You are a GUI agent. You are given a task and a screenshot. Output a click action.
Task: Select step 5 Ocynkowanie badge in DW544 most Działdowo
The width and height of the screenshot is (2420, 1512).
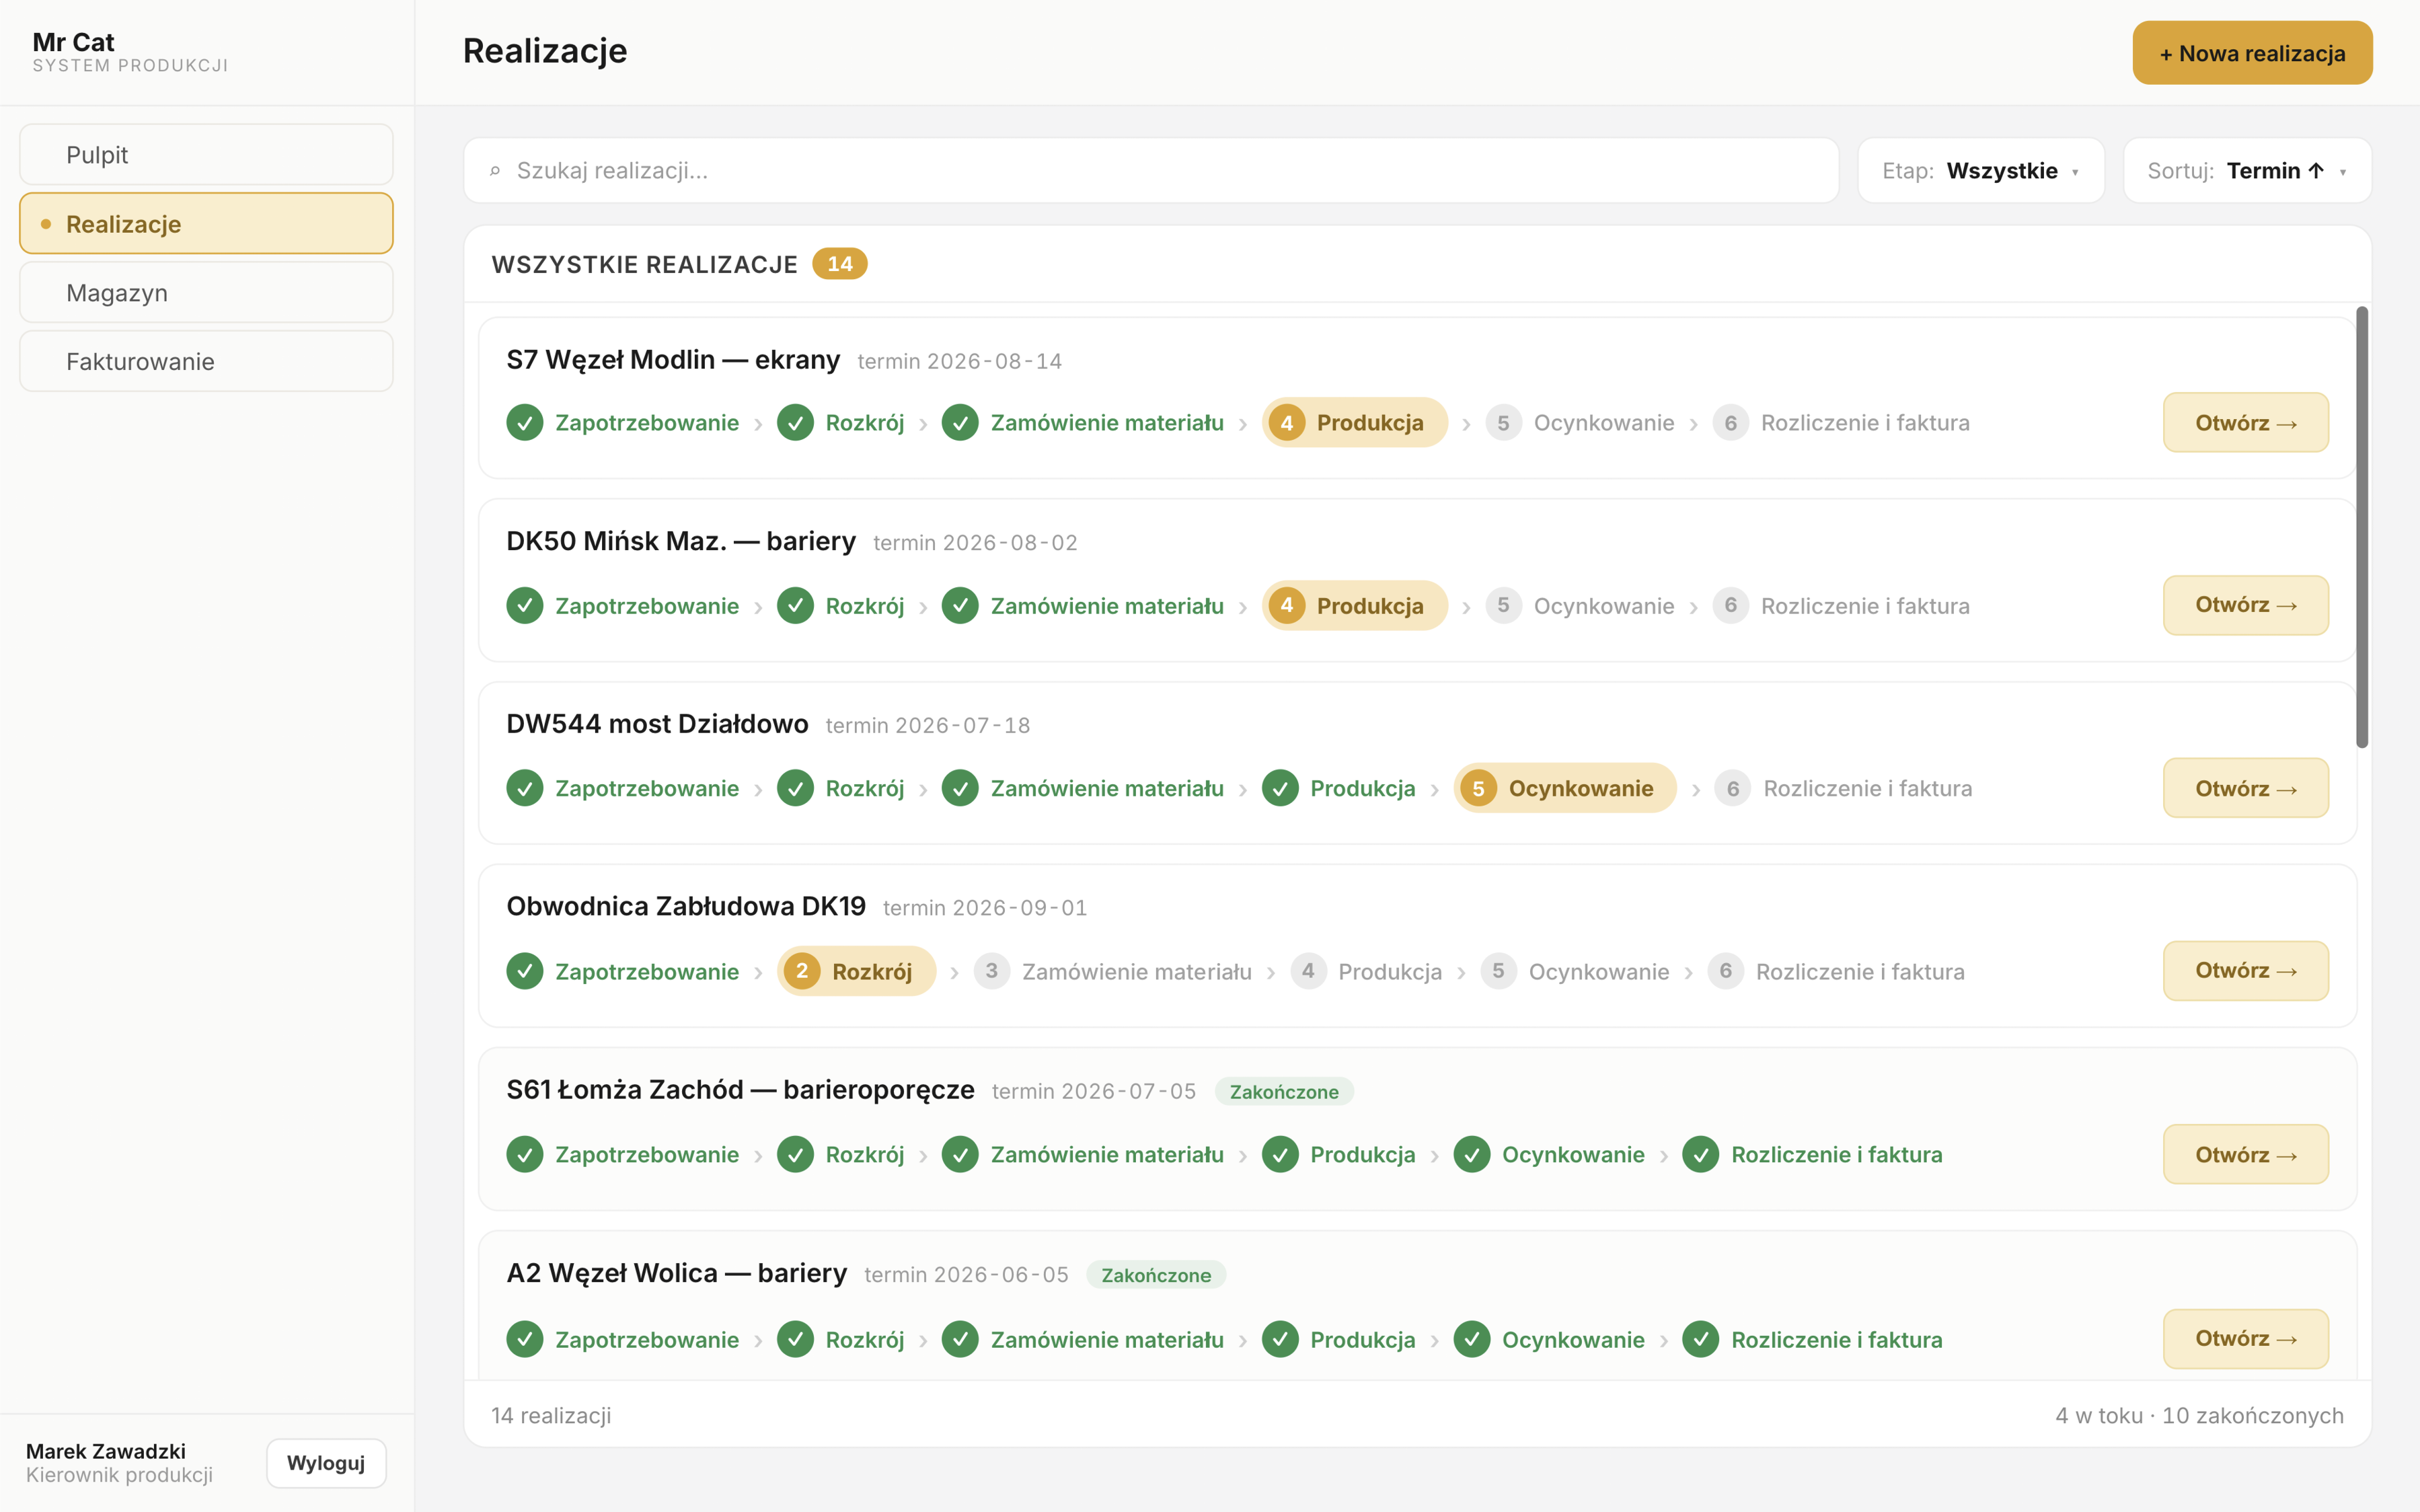point(1565,788)
